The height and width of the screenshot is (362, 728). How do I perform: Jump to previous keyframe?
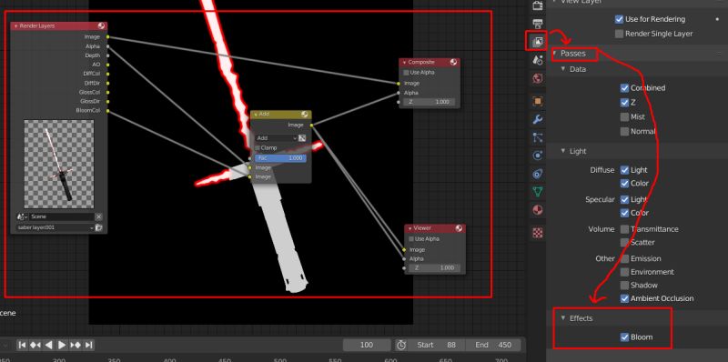[x=35, y=345]
